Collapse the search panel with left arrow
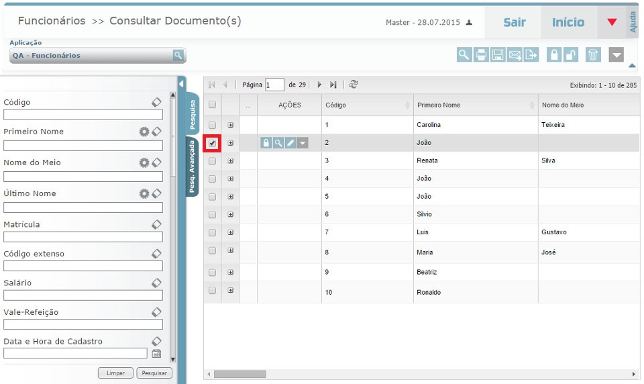This screenshot has height=384, width=644. (182, 84)
